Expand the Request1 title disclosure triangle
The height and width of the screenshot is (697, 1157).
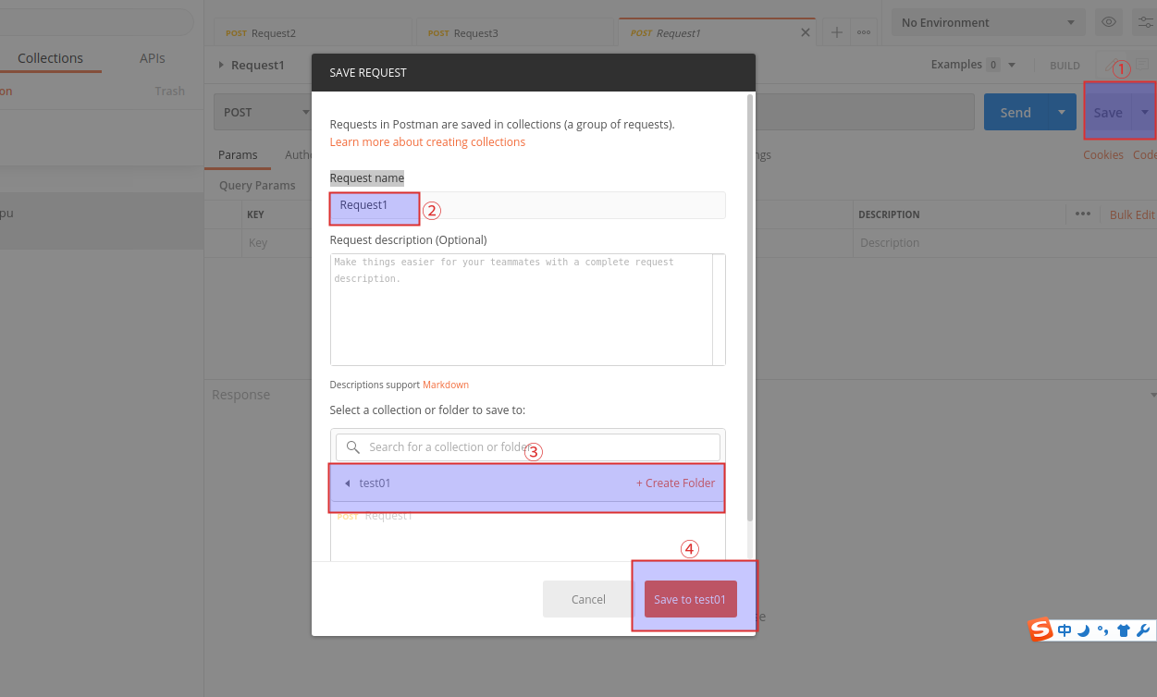[221, 65]
